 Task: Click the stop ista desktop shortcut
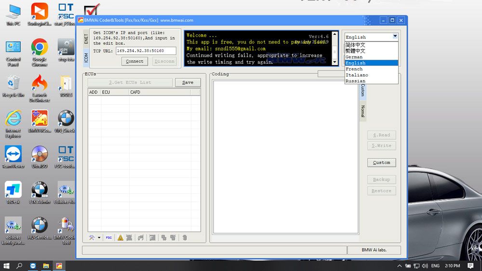[x=66, y=51]
